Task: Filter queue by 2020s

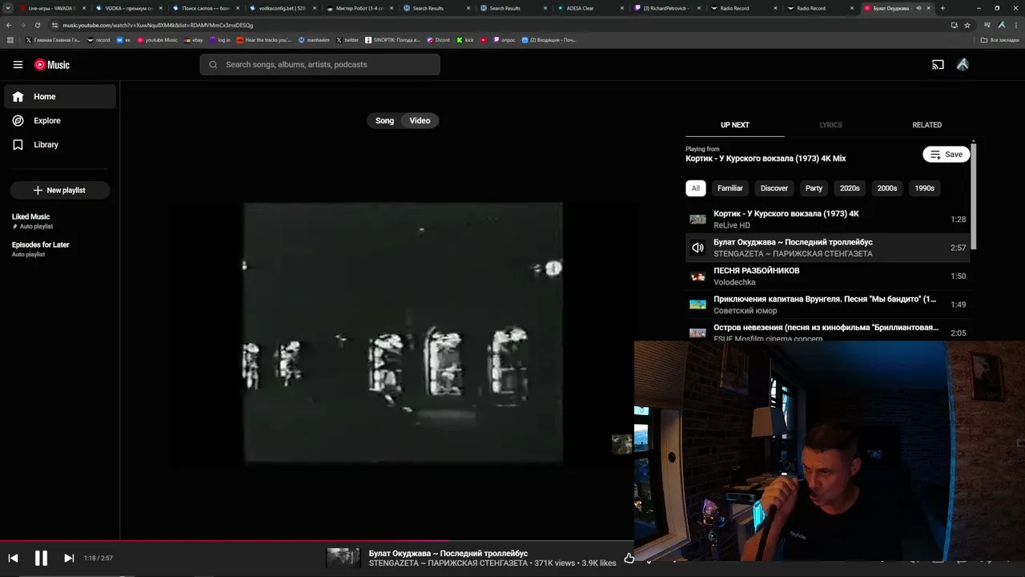Action: coord(850,188)
